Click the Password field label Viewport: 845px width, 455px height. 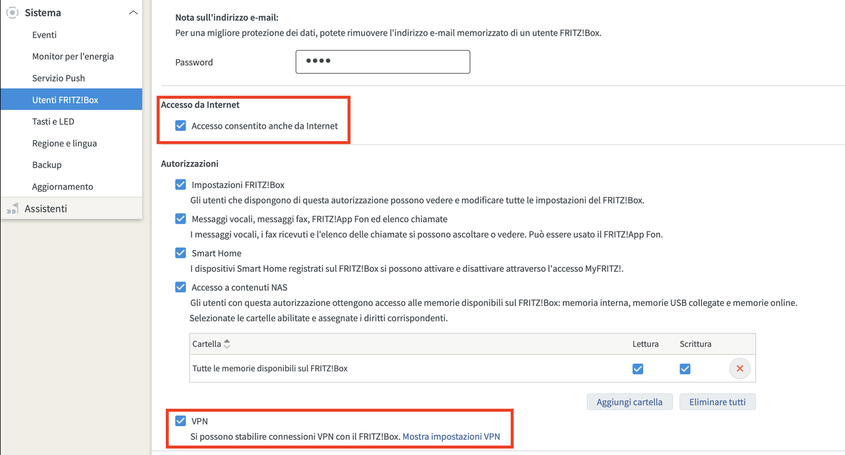[x=194, y=62]
